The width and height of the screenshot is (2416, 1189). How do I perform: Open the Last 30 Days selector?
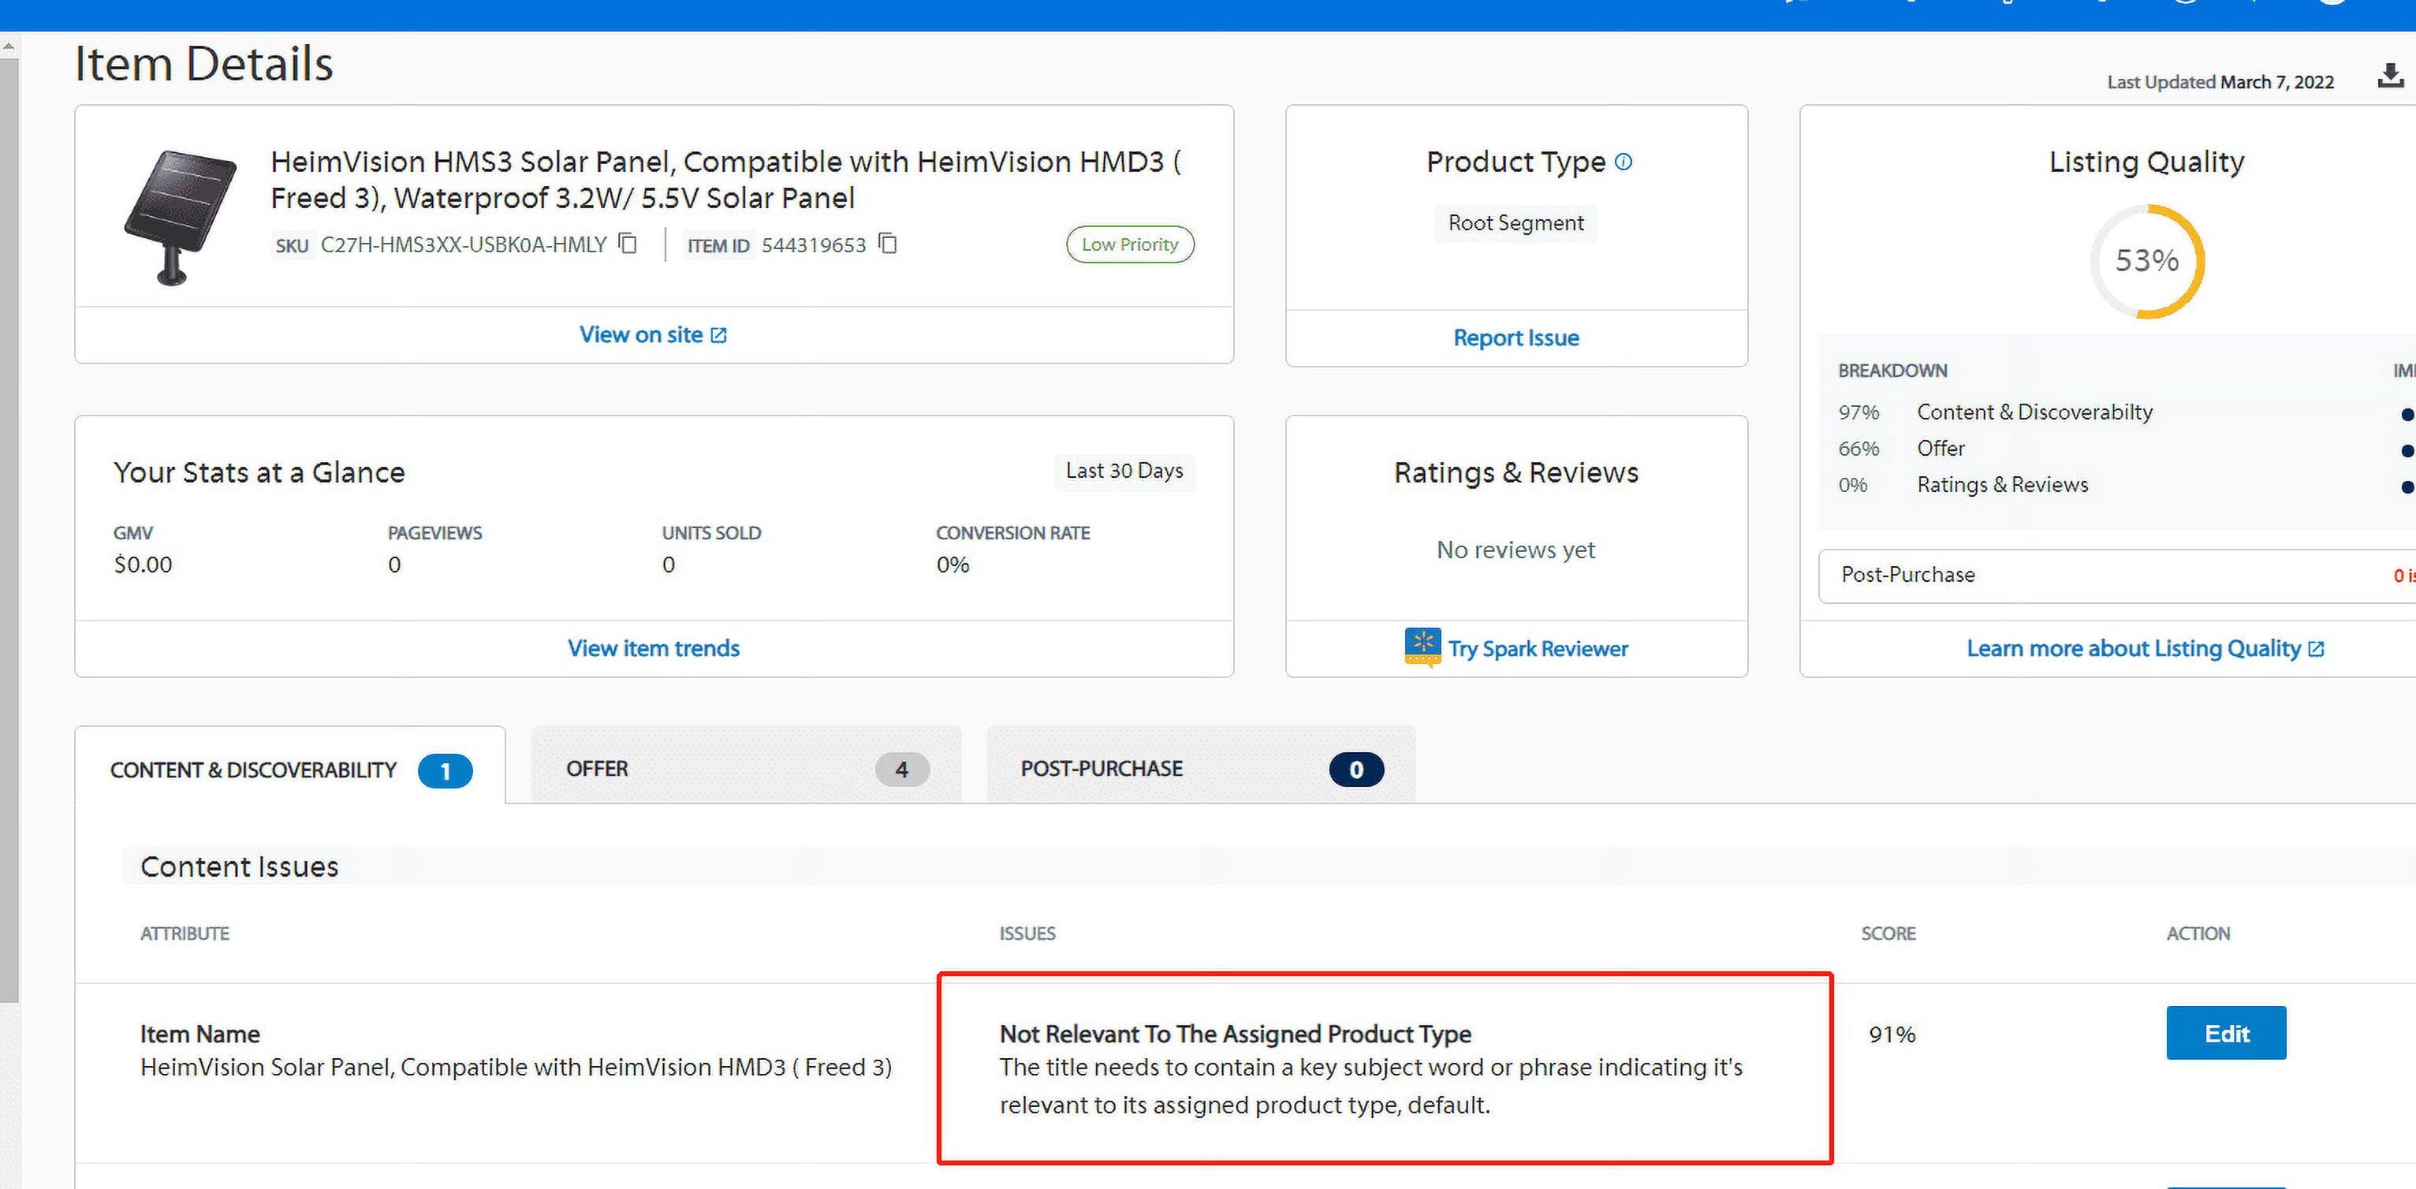(x=1124, y=471)
